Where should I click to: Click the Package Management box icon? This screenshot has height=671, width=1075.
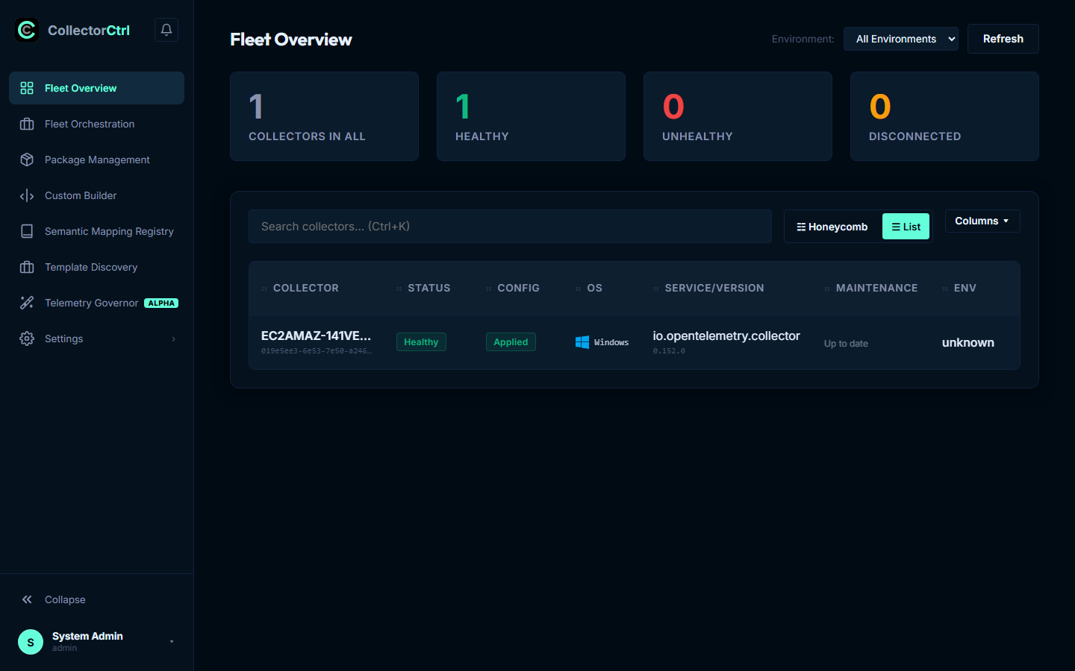[27, 160]
